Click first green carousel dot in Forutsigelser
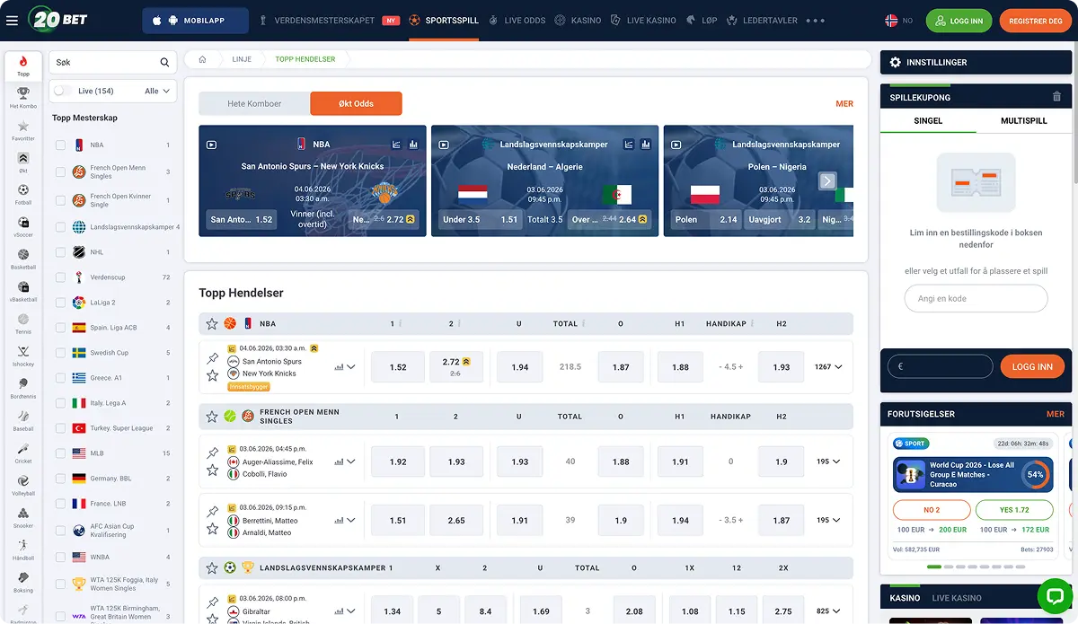Screen dimensions: 1078x624 [933, 567]
